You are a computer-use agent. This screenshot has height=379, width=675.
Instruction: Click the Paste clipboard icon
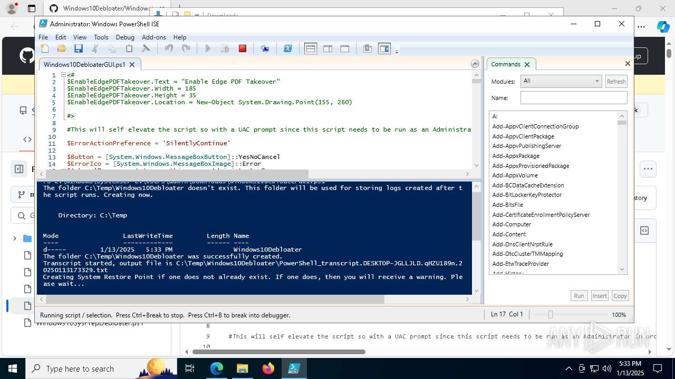tap(129, 48)
